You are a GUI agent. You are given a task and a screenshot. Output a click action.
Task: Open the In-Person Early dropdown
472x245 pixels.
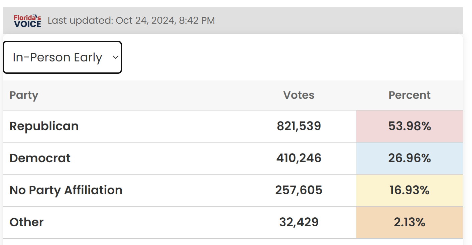point(62,57)
